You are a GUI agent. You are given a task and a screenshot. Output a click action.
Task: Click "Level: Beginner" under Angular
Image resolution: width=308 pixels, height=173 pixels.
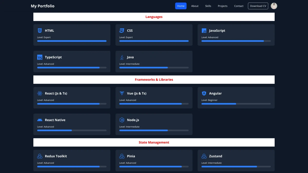[209, 100]
